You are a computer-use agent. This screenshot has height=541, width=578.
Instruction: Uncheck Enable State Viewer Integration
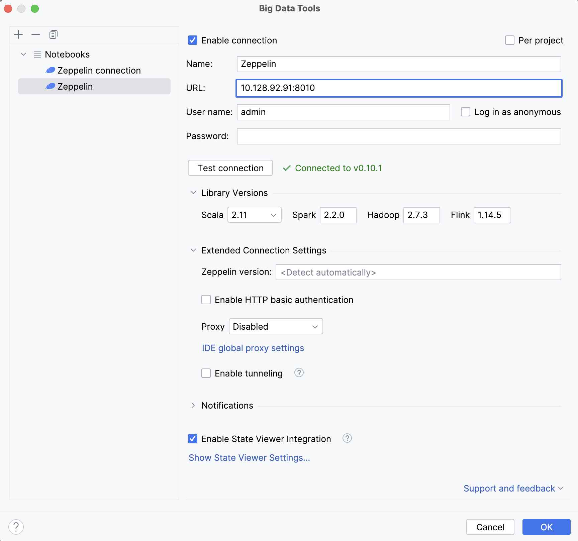click(x=193, y=439)
